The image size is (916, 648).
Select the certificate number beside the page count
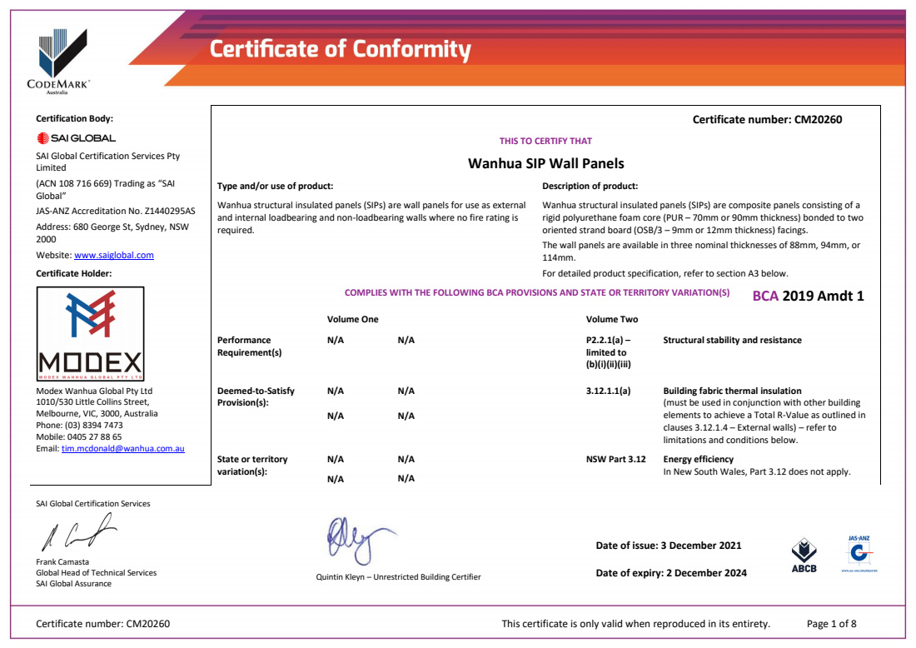pyautogui.click(x=102, y=624)
